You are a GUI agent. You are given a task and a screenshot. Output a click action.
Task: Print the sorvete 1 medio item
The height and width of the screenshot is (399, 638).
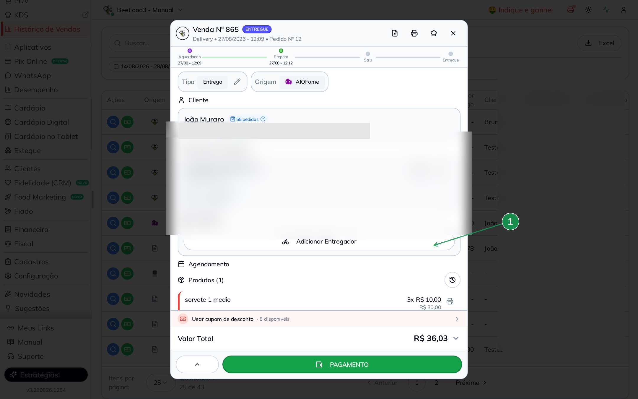450,301
